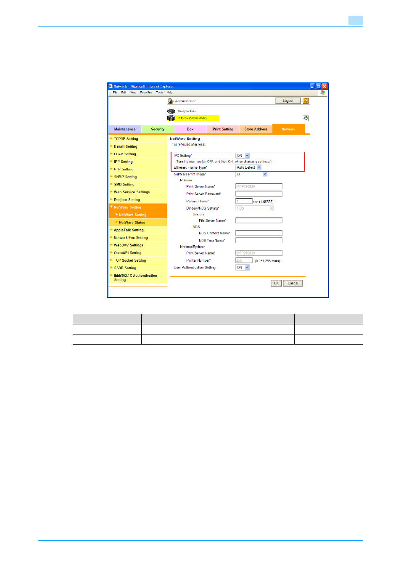Open WebDAV Settings in the sidebar

(138, 245)
